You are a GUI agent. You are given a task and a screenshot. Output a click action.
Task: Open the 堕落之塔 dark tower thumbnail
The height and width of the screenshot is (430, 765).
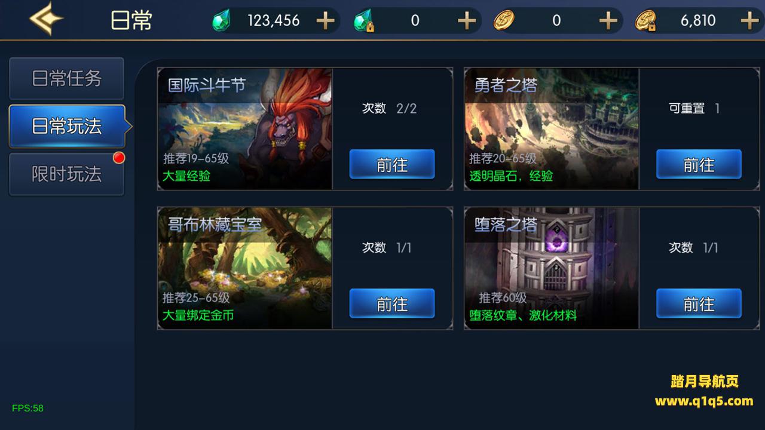[552, 268]
